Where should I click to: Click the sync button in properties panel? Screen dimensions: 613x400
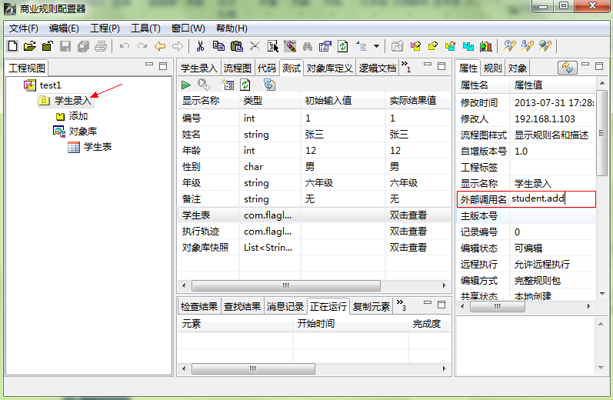(x=568, y=68)
